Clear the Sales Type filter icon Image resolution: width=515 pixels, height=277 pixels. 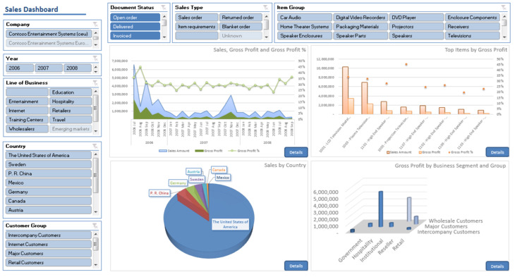click(265, 7)
